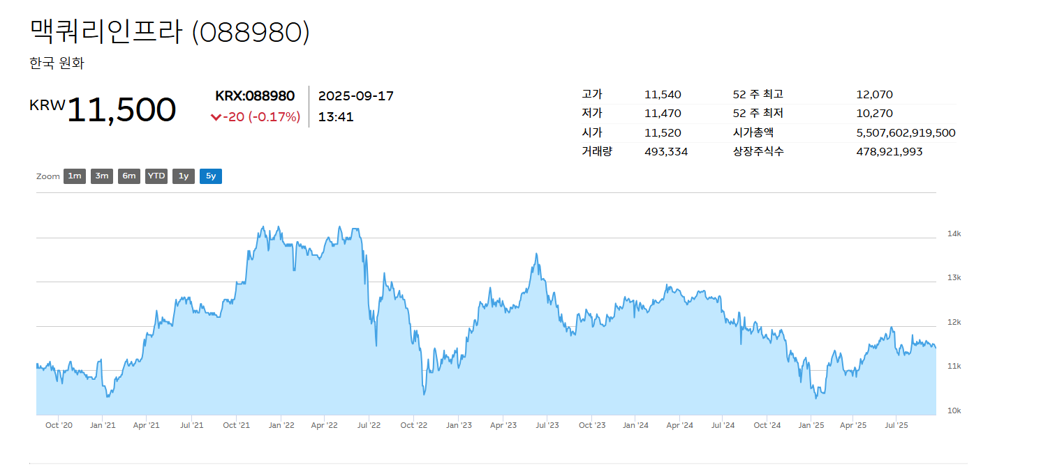The height and width of the screenshot is (476, 1041).
Task: Click the 시가 label
Action: tap(591, 132)
